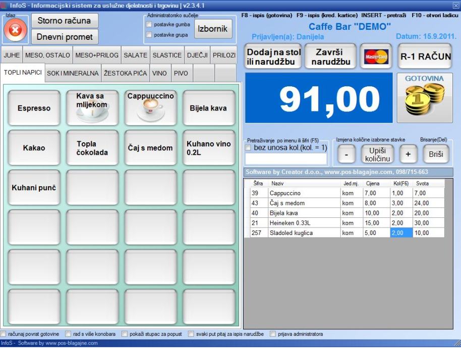The width and height of the screenshot is (461, 348).
Task: Increase quantity with plus button
Action: 408,154
